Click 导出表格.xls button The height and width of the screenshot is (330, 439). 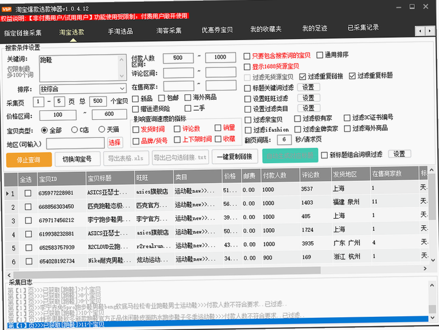(x=126, y=158)
